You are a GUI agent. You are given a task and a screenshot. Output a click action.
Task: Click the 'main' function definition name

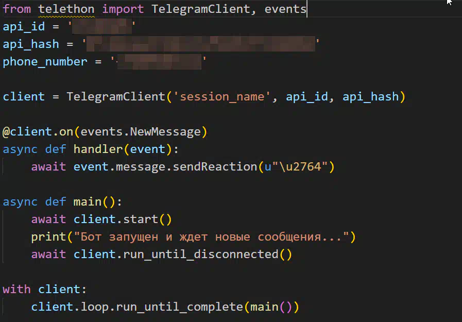(x=88, y=202)
